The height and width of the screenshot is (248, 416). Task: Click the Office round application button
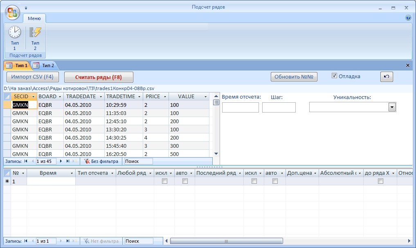pos(12,12)
